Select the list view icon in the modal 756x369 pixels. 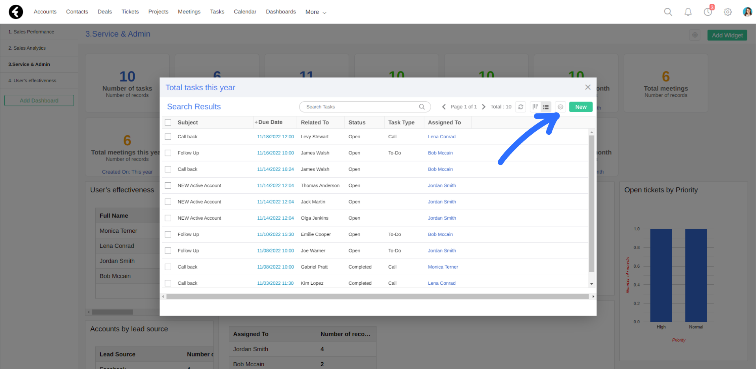click(x=546, y=107)
